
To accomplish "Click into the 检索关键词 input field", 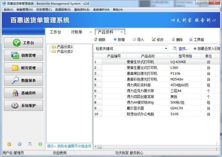I will tap(140, 49).
